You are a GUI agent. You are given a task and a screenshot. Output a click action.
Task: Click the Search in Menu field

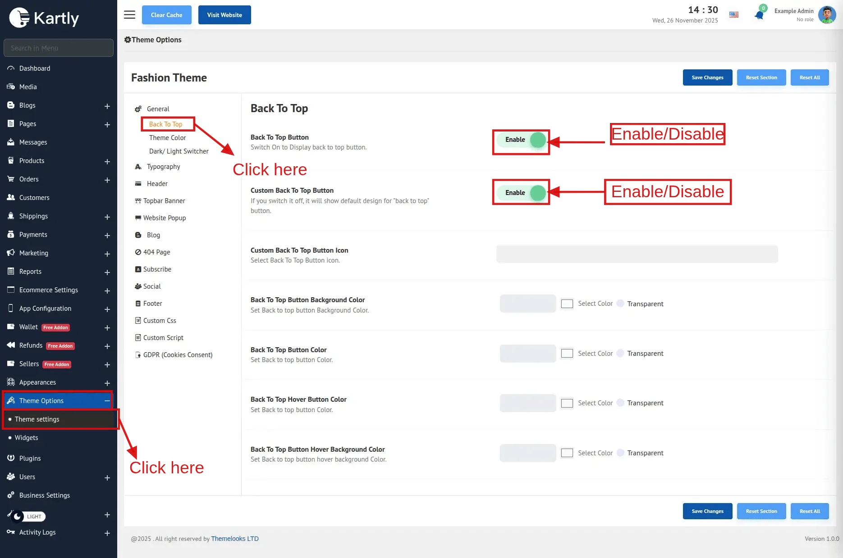[x=59, y=48]
